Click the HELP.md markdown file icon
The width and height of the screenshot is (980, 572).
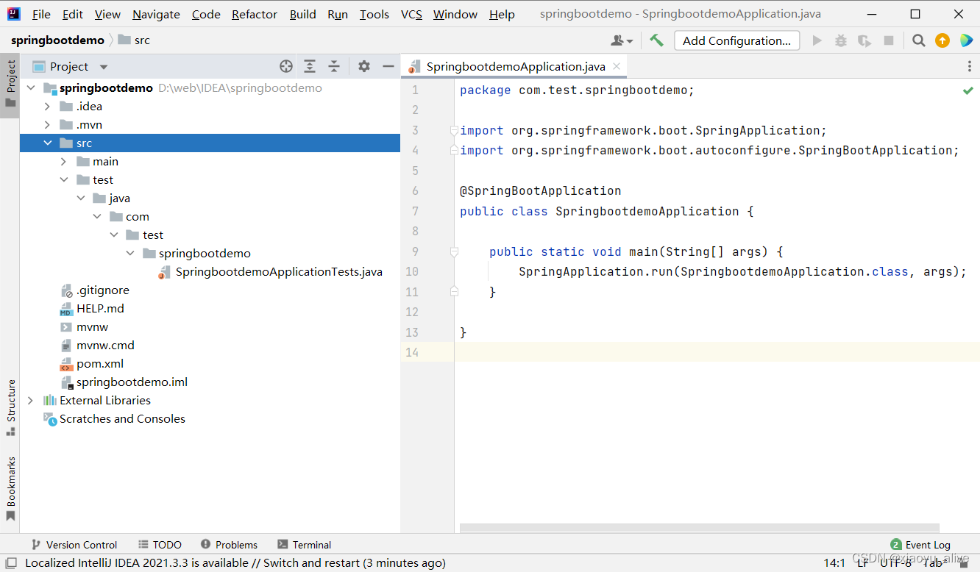pyautogui.click(x=66, y=309)
